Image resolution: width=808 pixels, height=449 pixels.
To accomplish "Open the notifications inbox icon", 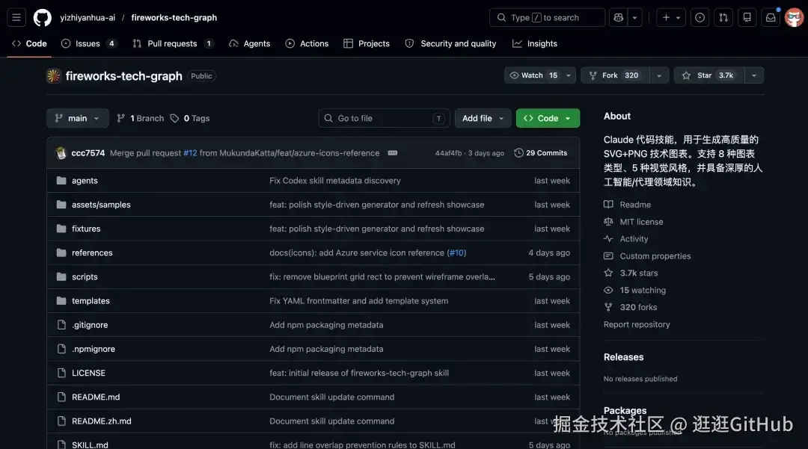I will tap(771, 17).
